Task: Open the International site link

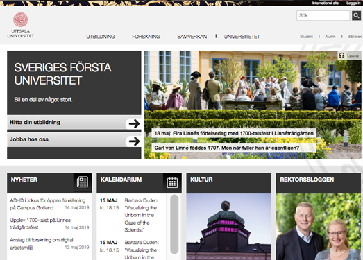Action: pos(326,3)
